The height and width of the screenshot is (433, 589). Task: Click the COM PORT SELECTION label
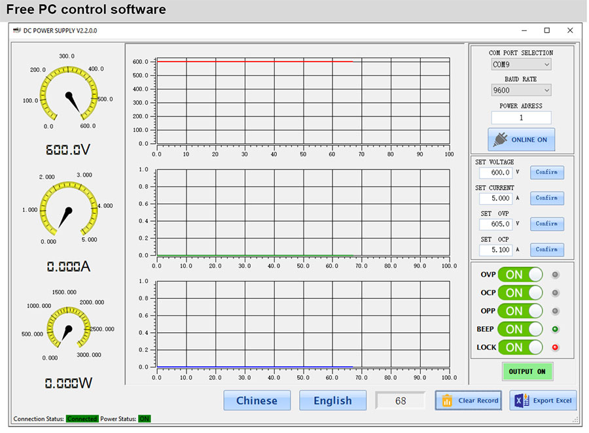click(521, 53)
